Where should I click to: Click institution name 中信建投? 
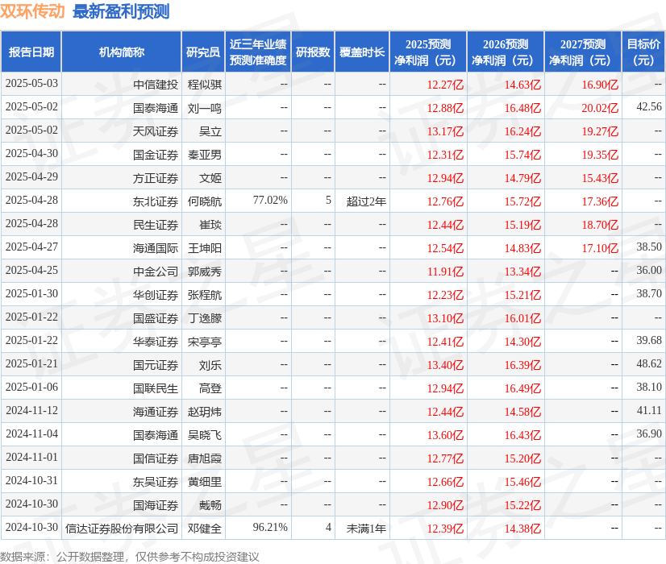[x=156, y=85]
